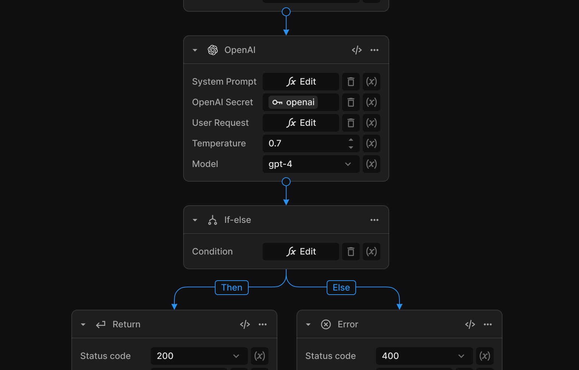The image size is (579, 370).
Task: Open the OpenAI node's three-dot menu
Action: click(374, 50)
